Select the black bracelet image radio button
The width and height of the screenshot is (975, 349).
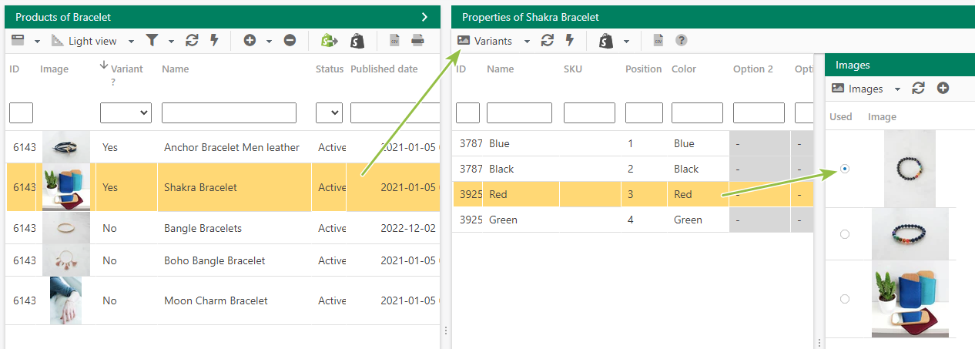click(x=845, y=168)
